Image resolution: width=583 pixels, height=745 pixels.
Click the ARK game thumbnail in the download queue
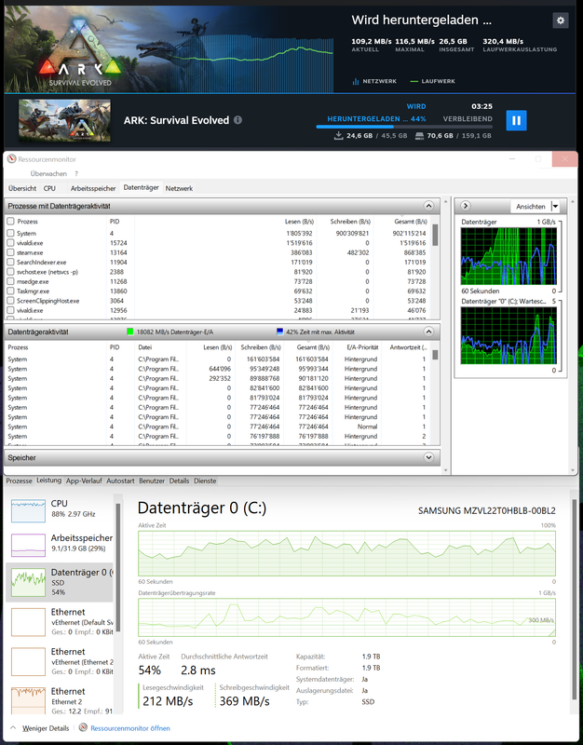click(64, 120)
